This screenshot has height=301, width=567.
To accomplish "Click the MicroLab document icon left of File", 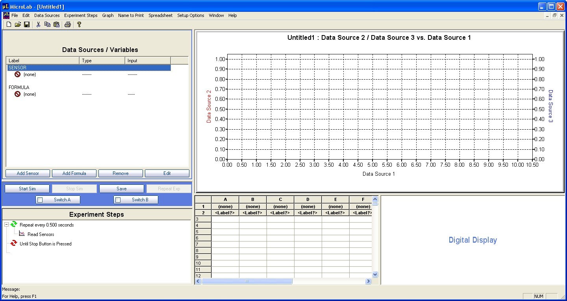I will coord(6,15).
